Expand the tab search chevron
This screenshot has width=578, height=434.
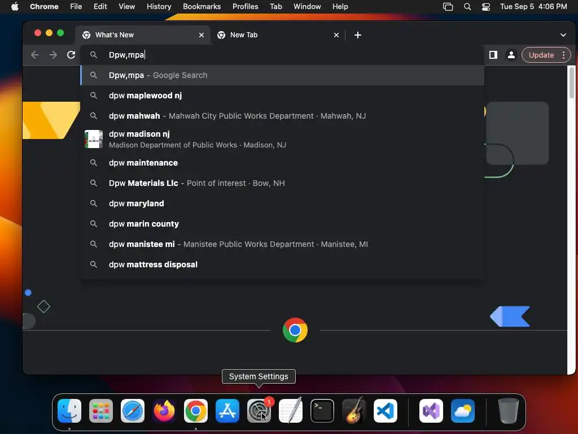563,35
